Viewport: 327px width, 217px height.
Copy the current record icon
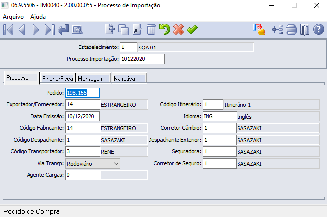click(123, 30)
